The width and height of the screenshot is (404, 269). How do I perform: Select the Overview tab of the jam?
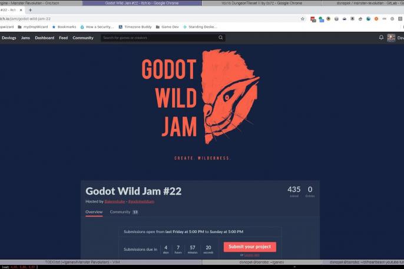pyautogui.click(x=94, y=212)
